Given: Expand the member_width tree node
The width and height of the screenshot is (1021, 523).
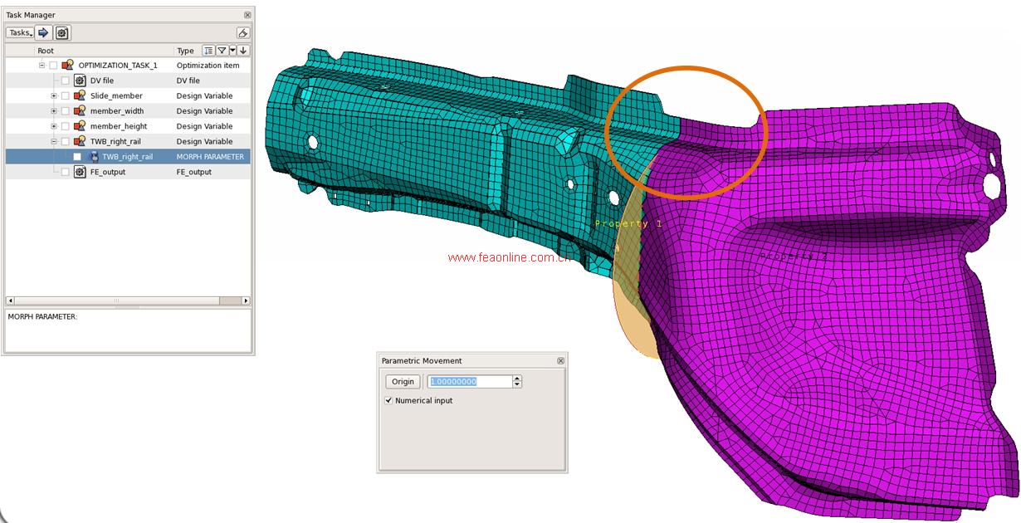Looking at the screenshot, I should point(54,111).
